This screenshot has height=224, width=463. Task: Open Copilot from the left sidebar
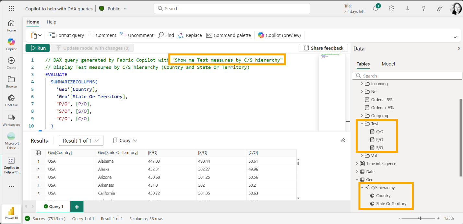click(11, 44)
